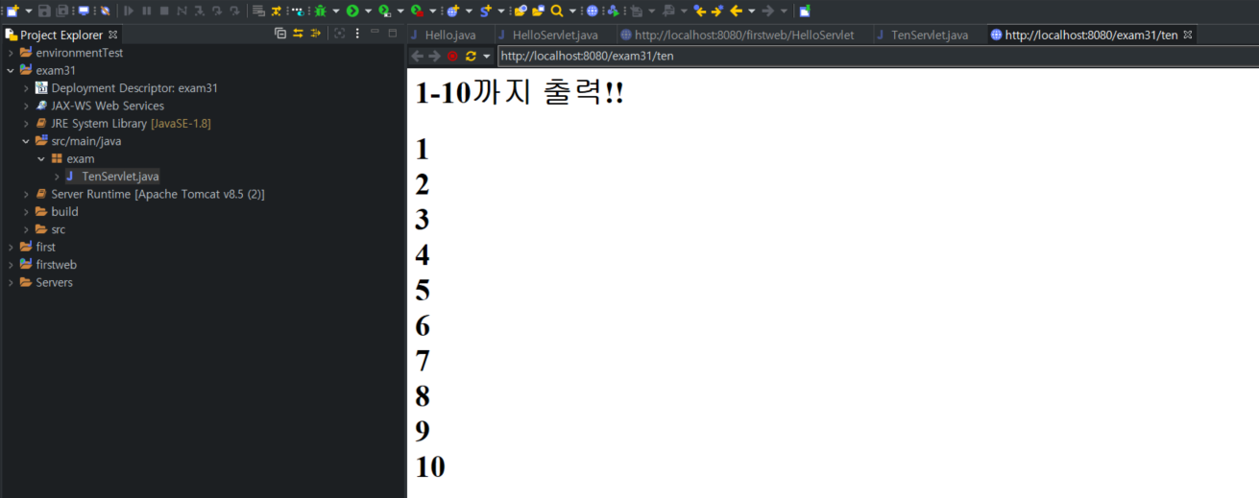
Task: Open the Debug configurations dropdown arrow
Action: click(336, 11)
